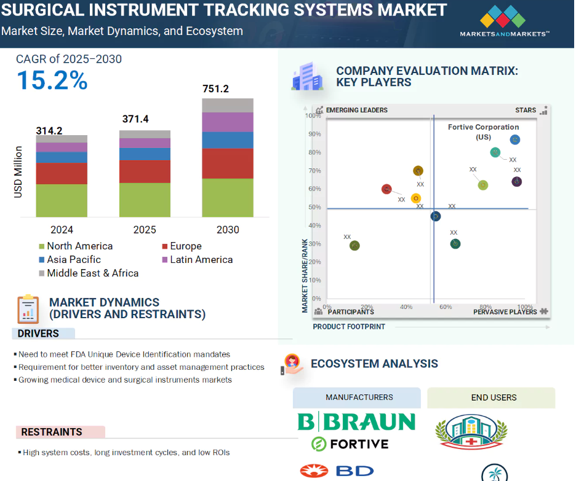Image resolution: width=576 pixels, height=481 pixels.
Task: Click the 'MARKET SHARE/RANK' axis title
Action: pyautogui.click(x=305, y=276)
